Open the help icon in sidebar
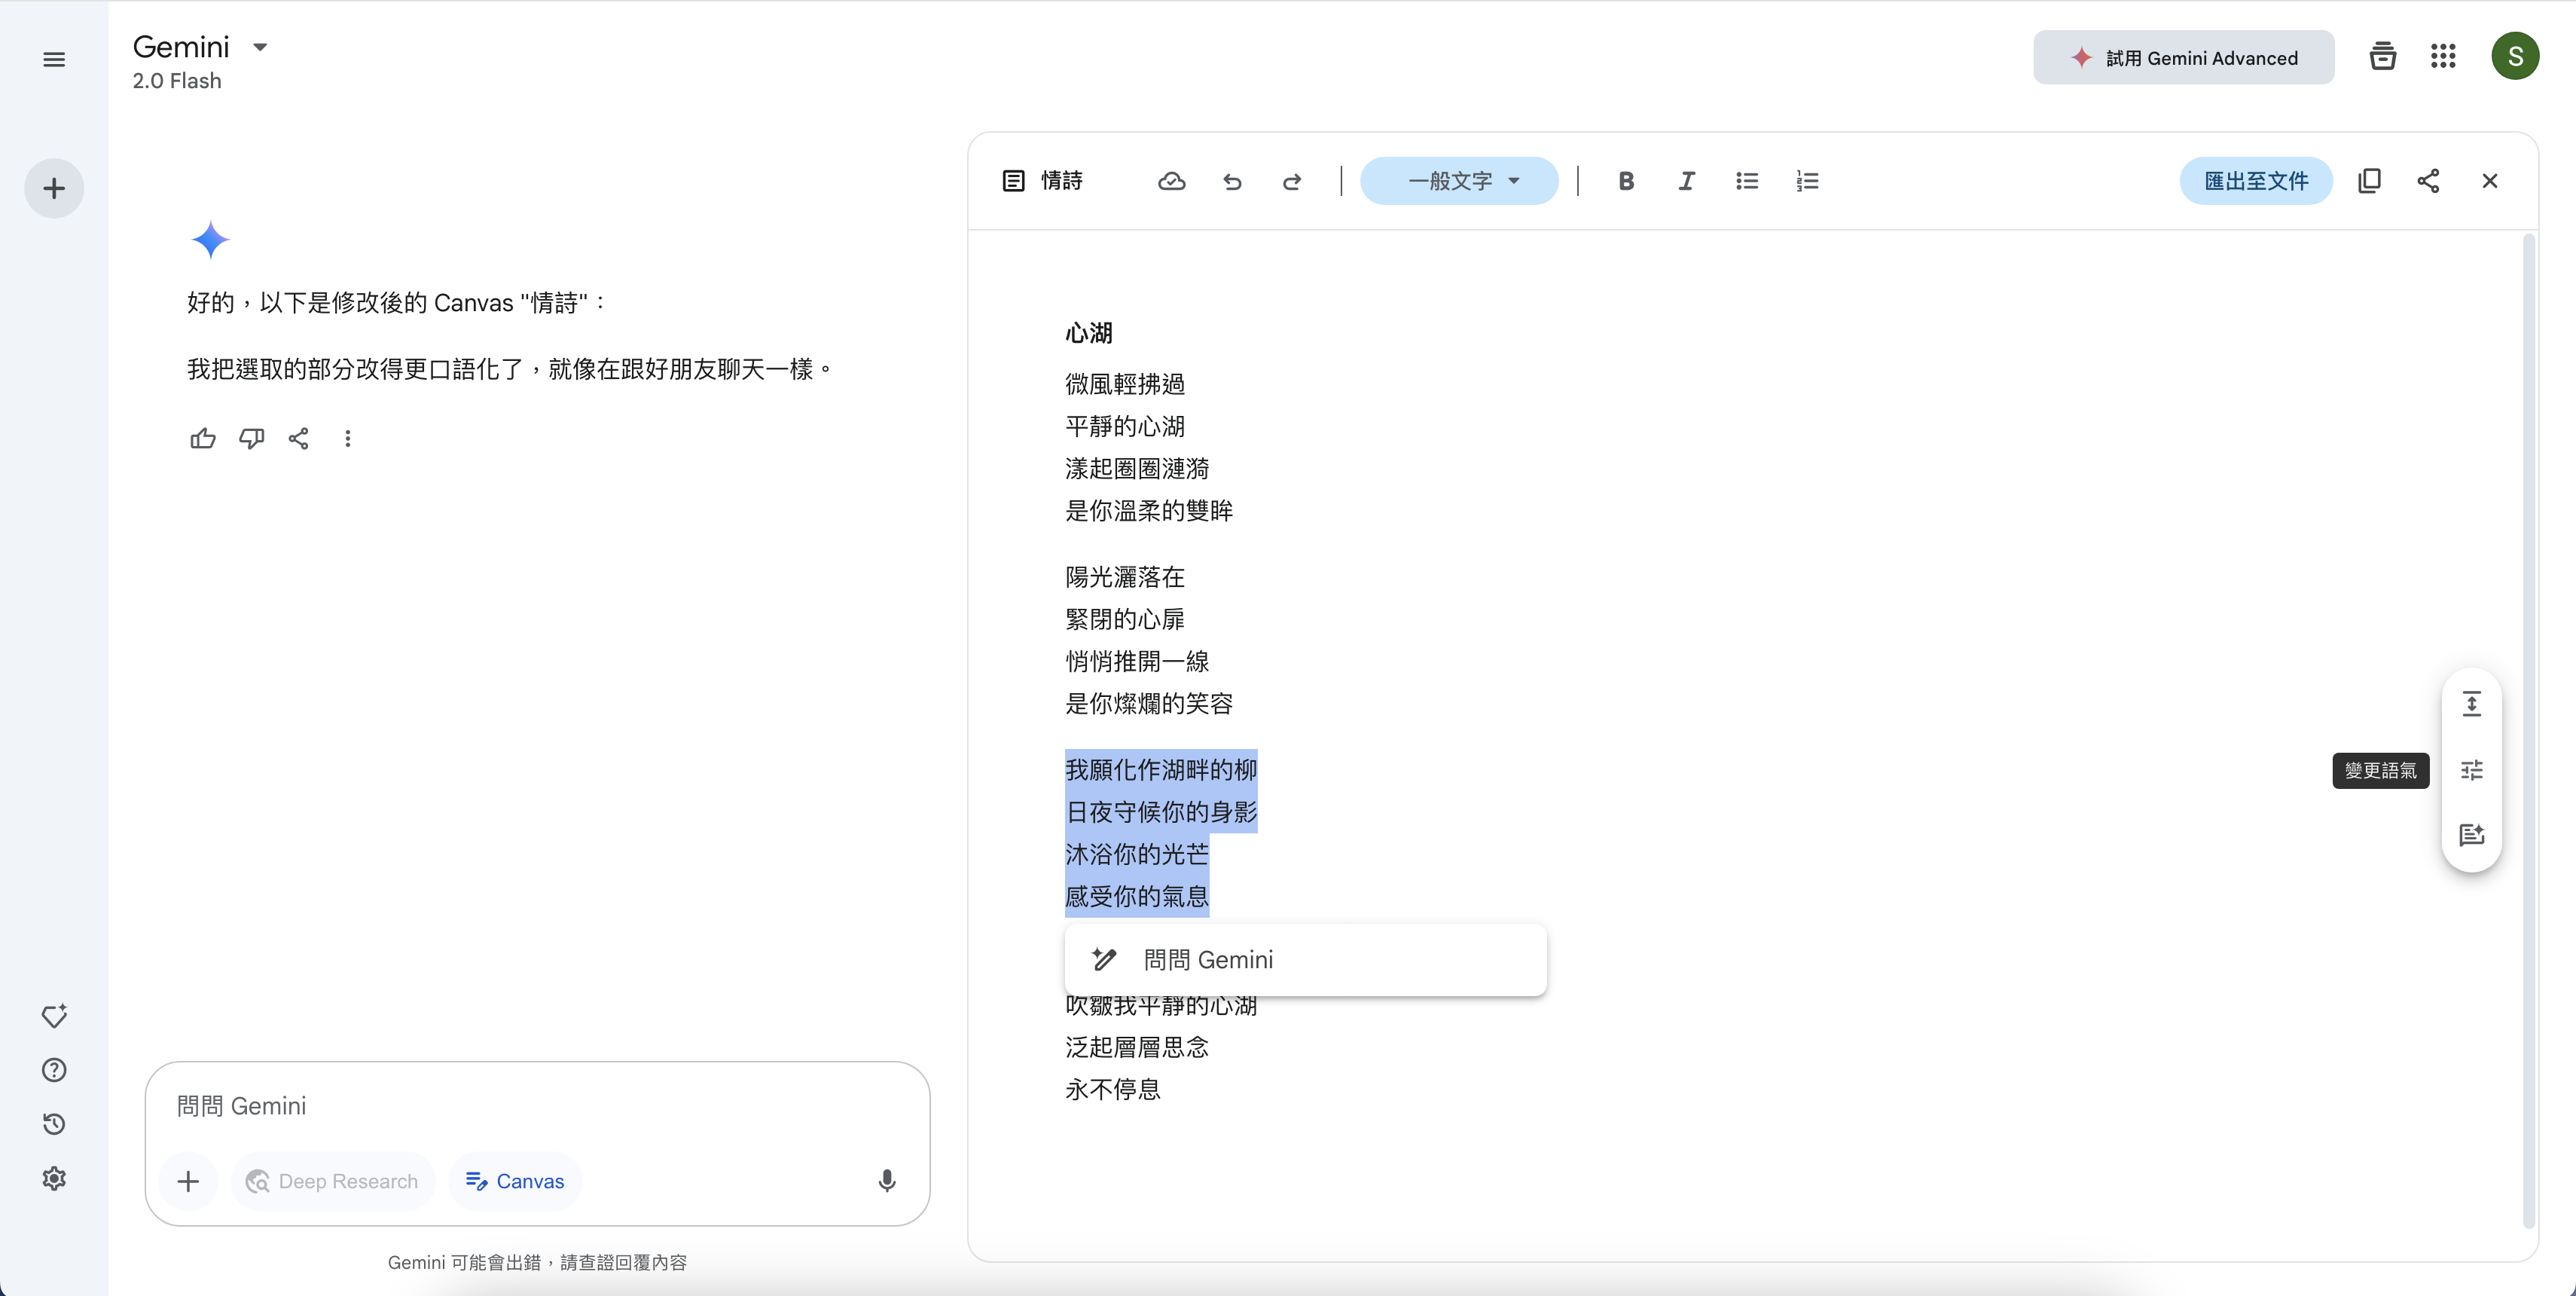Screen dimensions: 2576x1296 pyautogui.click(x=54, y=1070)
